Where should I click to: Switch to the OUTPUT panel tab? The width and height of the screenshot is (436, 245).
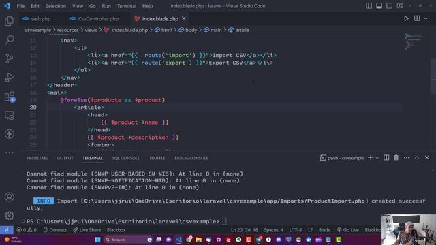click(65, 158)
